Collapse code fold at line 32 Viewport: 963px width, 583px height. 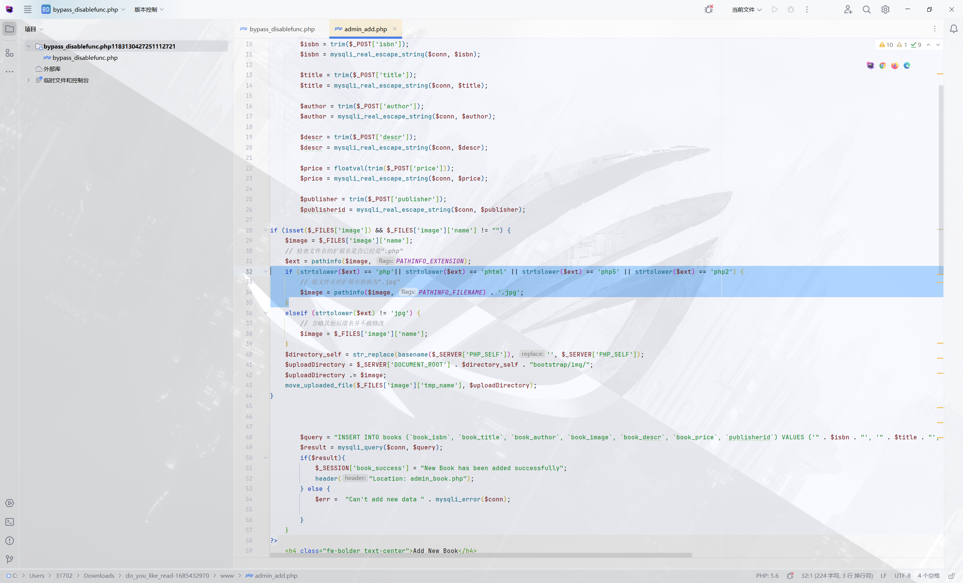click(x=266, y=272)
